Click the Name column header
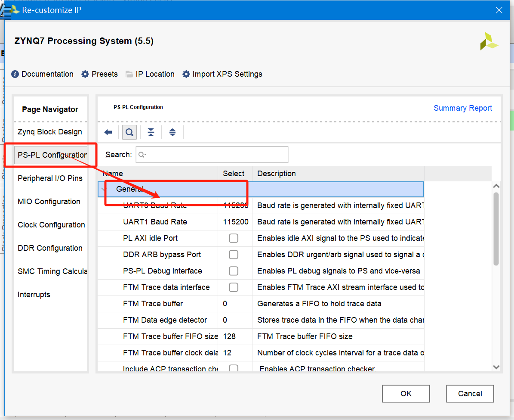 click(x=158, y=174)
